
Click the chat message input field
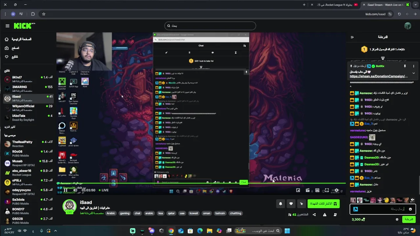point(383,209)
